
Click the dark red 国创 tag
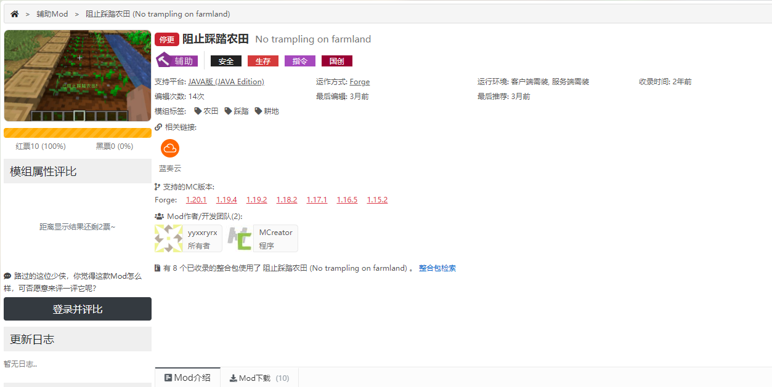[x=337, y=61]
